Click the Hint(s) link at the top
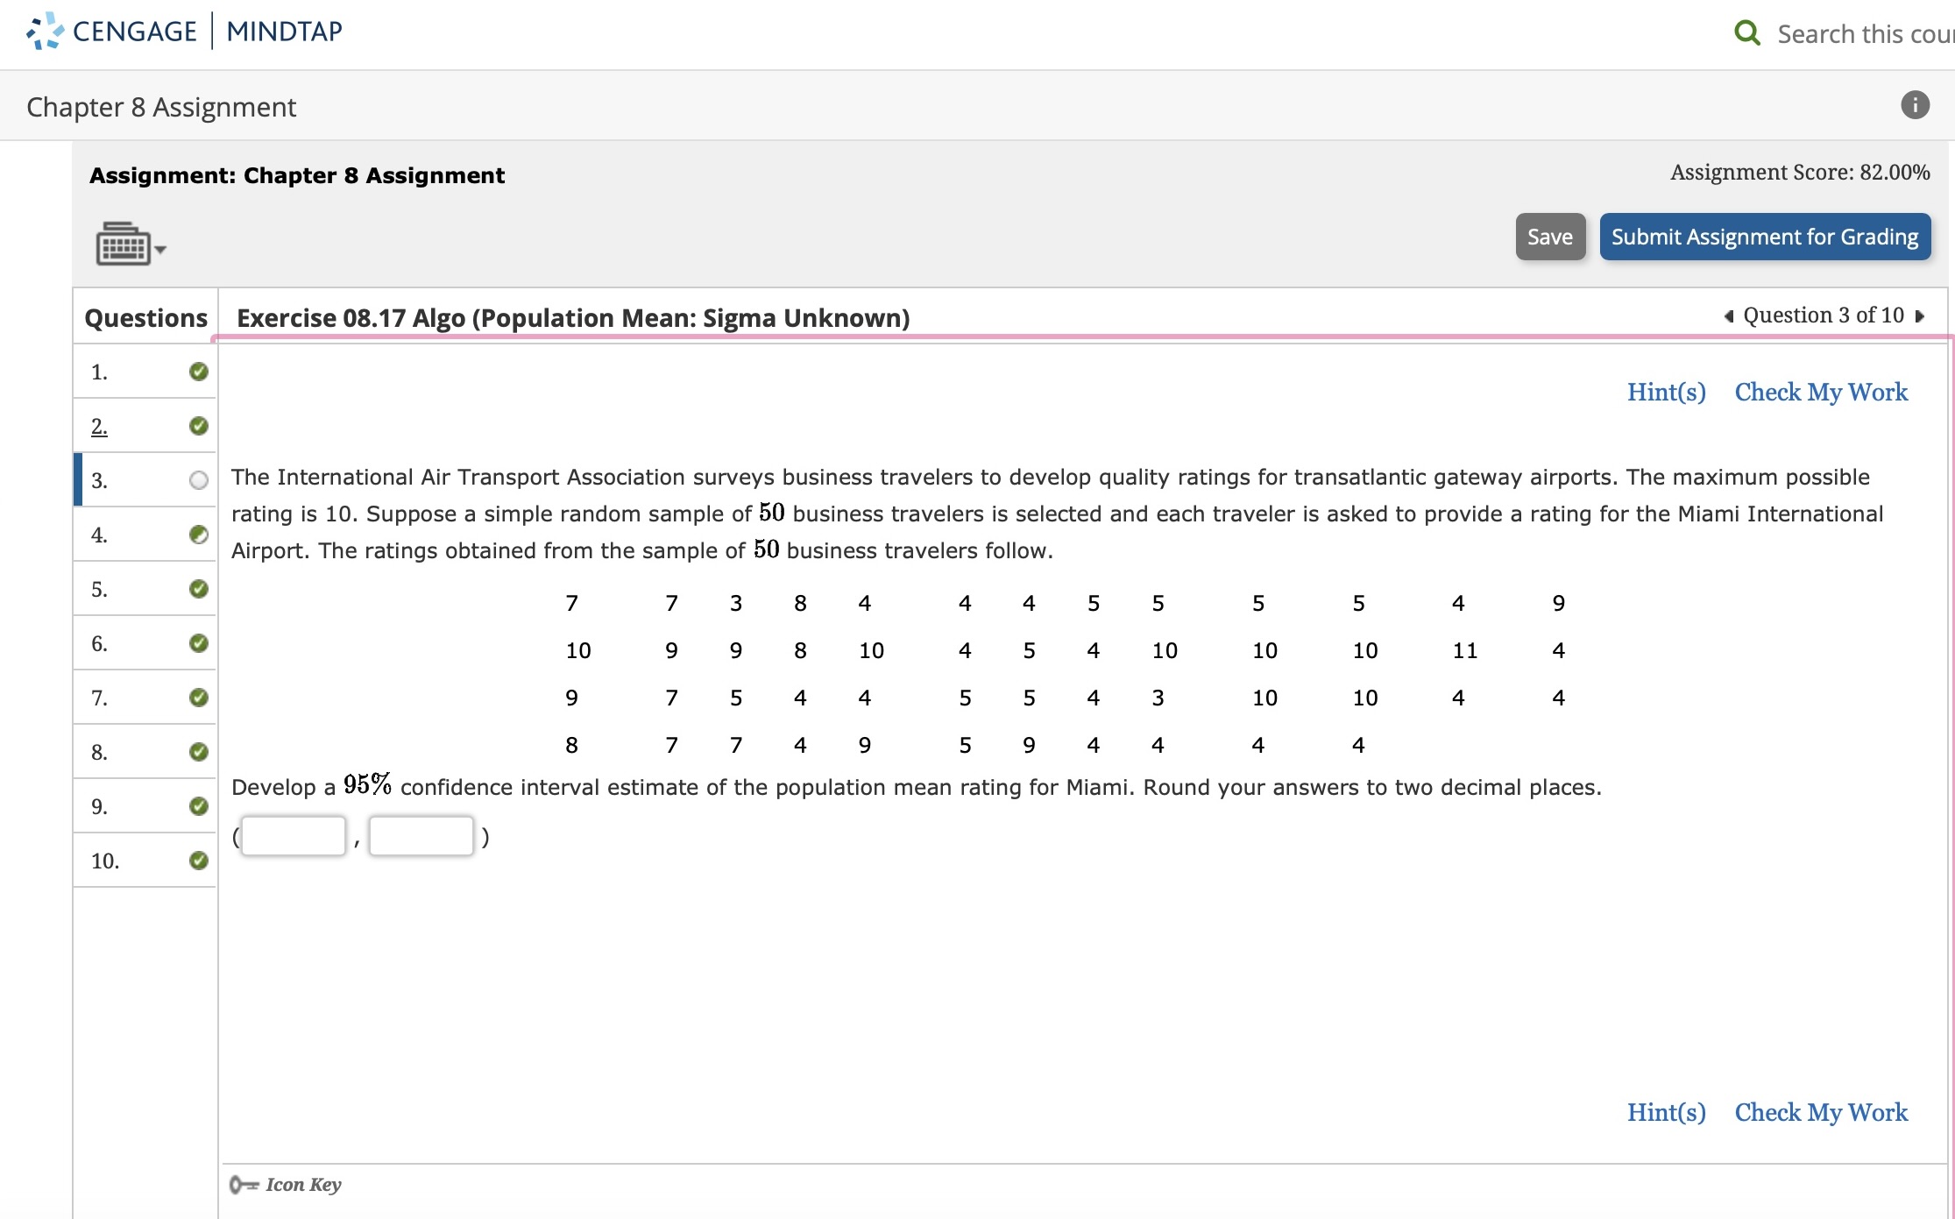The image size is (1955, 1219). tap(1663, 391)
